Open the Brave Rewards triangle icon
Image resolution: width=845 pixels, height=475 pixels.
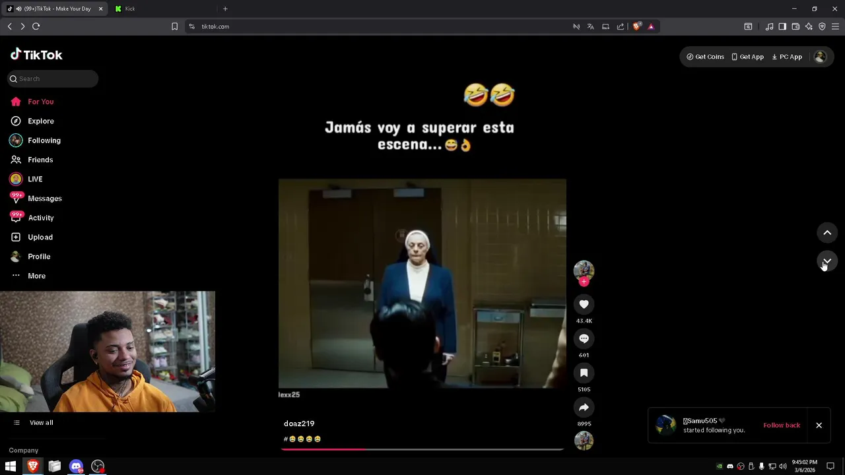(651, 26)
